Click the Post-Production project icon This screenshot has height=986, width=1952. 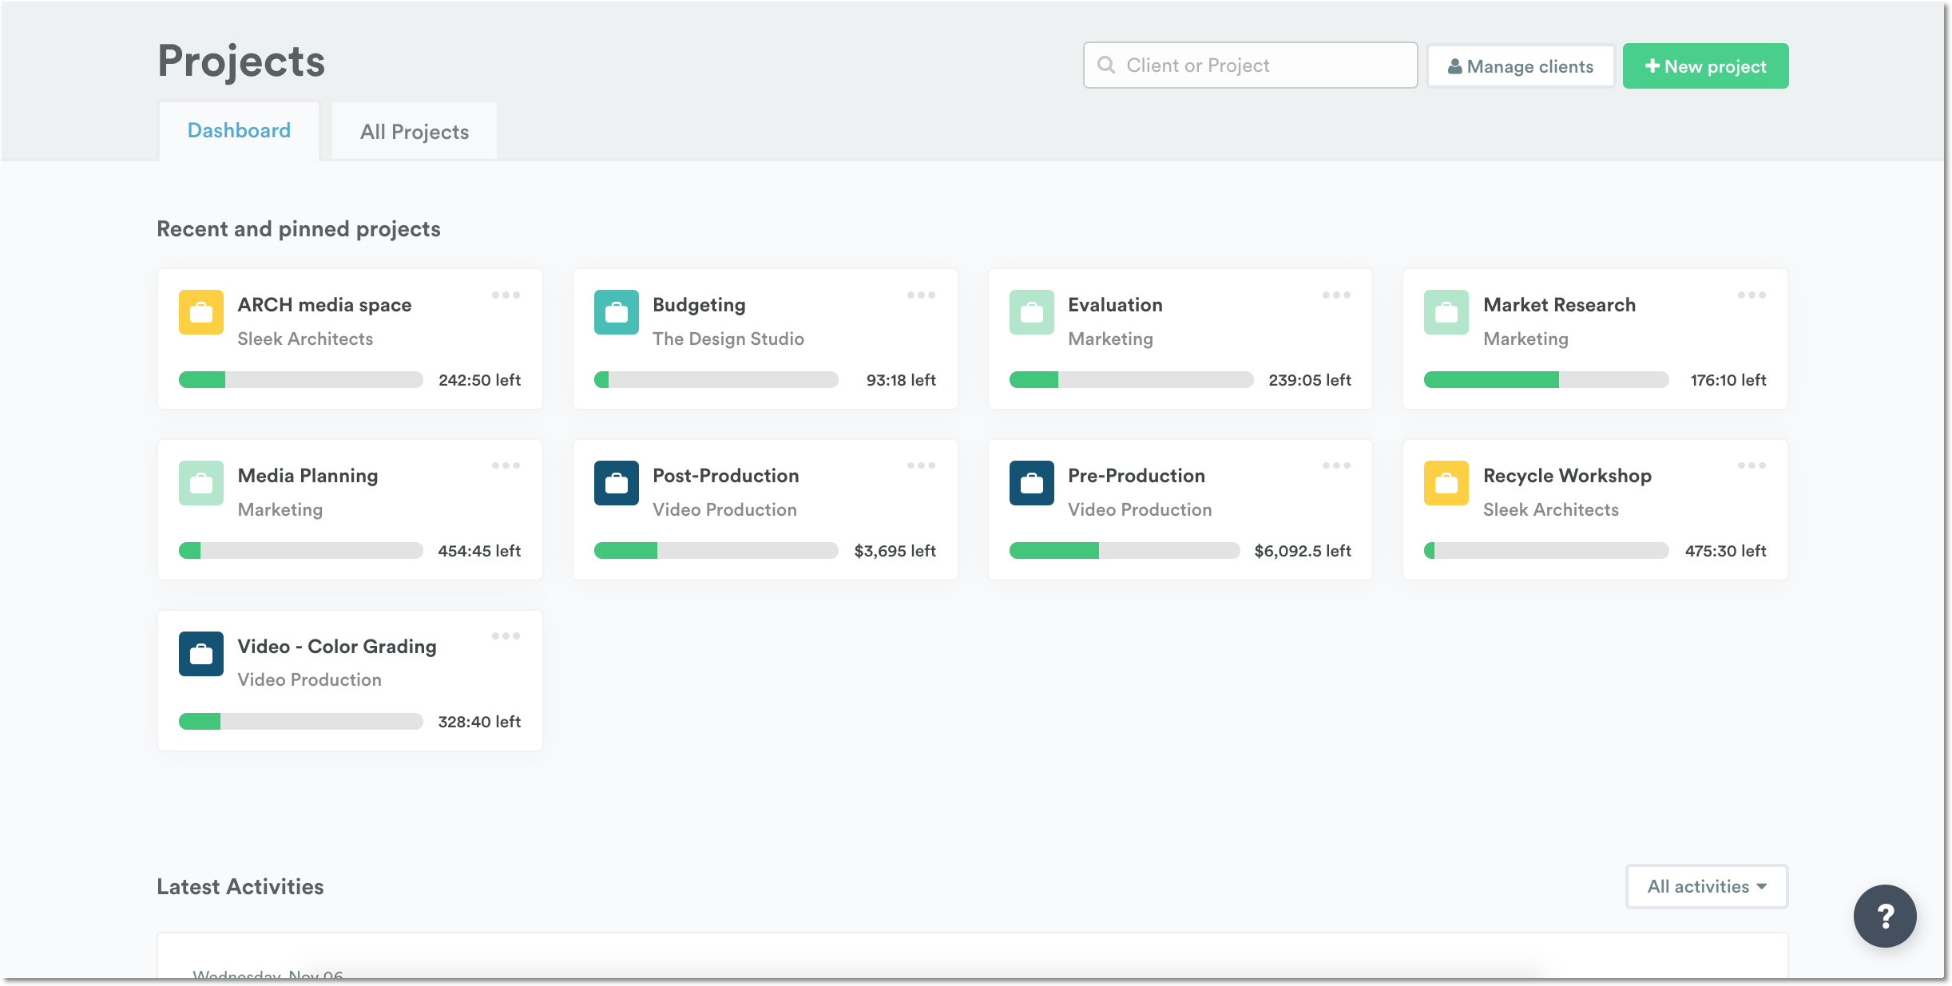[x=616, y=483]
